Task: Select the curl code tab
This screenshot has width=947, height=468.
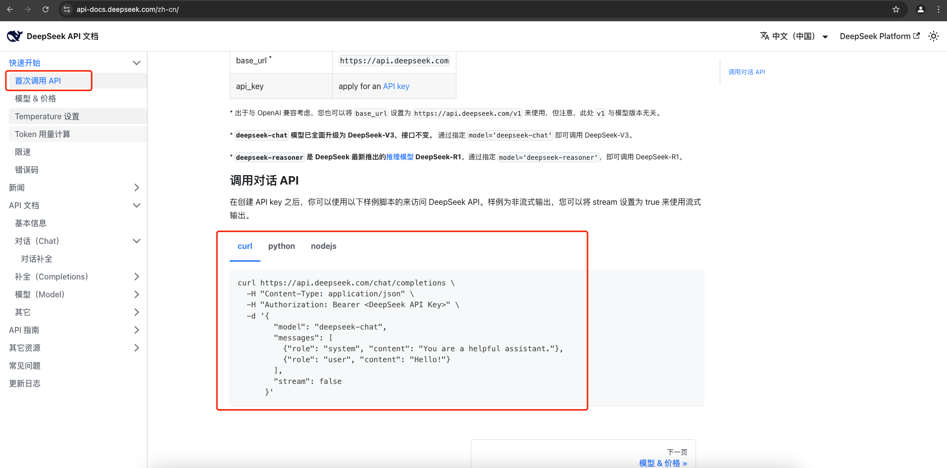Action: 245,246
